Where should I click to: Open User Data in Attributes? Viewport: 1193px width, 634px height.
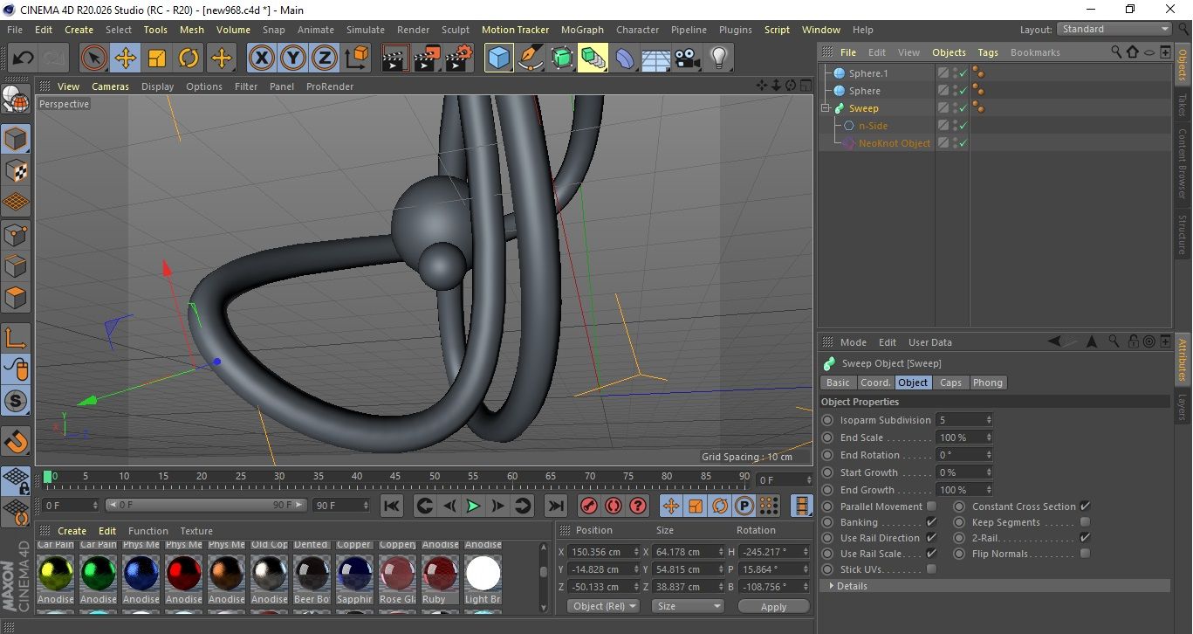930,342
